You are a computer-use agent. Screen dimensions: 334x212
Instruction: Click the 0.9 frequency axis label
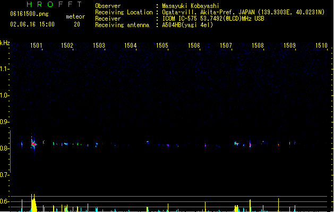[x=4, y=122]
